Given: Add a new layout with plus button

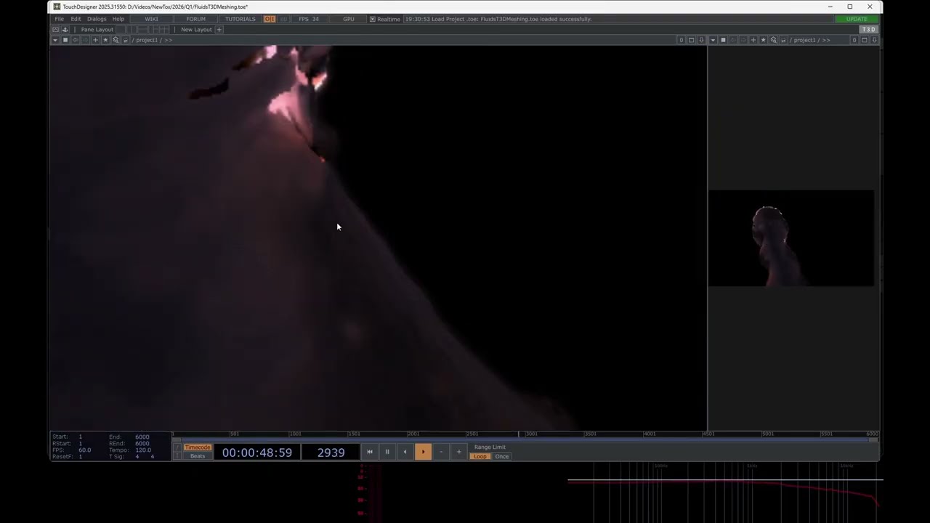Looking at the screenshot, I should [219, 29].
